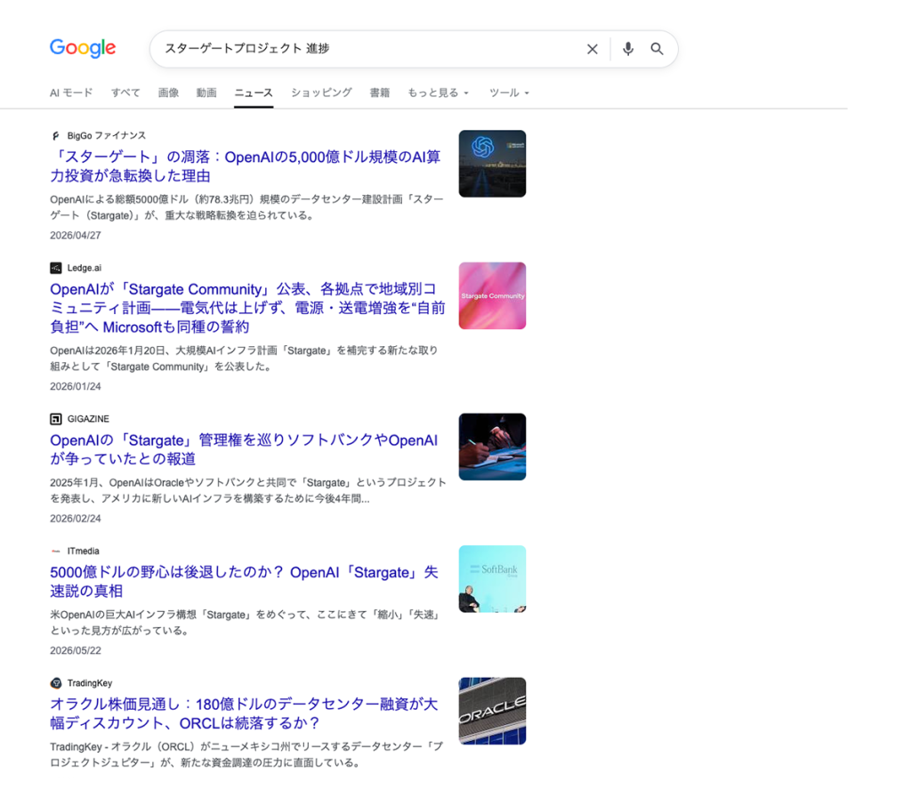Open the ITmedia 5000億ドルの野心 article
Viewport: 911px width, 806px height.
click(x=244, y=582)
